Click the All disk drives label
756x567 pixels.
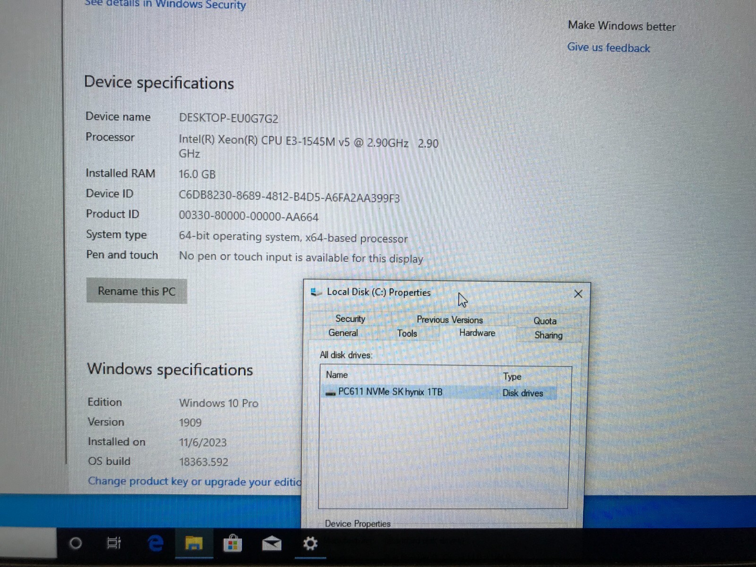pyautogui.click(x=346, y=355)
